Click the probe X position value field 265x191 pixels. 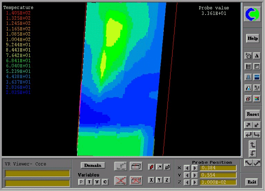pos(218,168)
